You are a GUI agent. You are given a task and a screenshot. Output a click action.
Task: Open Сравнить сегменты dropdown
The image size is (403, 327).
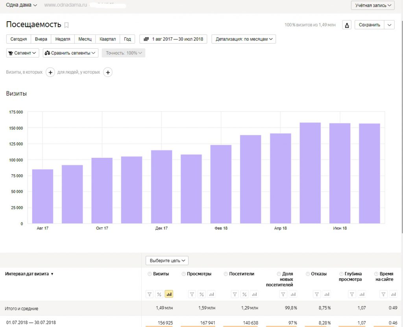tap(70, 53)
